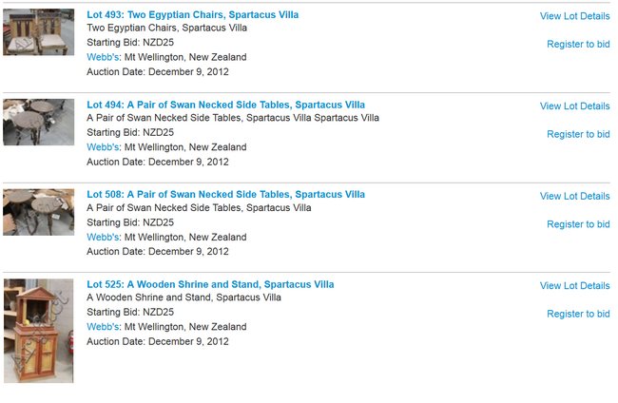Open the Webb's link under Lot 493

coord(103,57)
